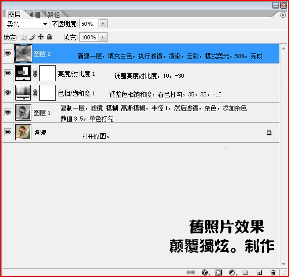Screen dimensions: 289x277
Task: Click the create new layer icon
Action: pyautogui.click(x=259, y=272)
